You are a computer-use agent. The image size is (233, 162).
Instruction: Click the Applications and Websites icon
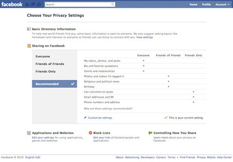[29, 133]
